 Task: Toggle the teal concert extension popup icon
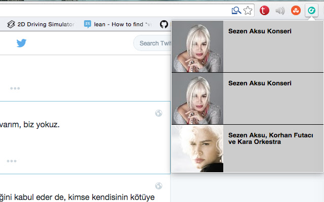click(311, 10)
